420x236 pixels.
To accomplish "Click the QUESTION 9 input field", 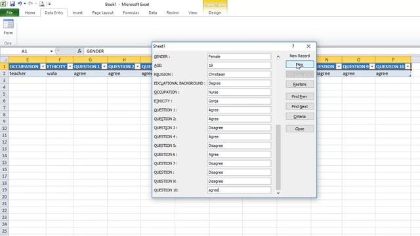I will pos(239,181).
